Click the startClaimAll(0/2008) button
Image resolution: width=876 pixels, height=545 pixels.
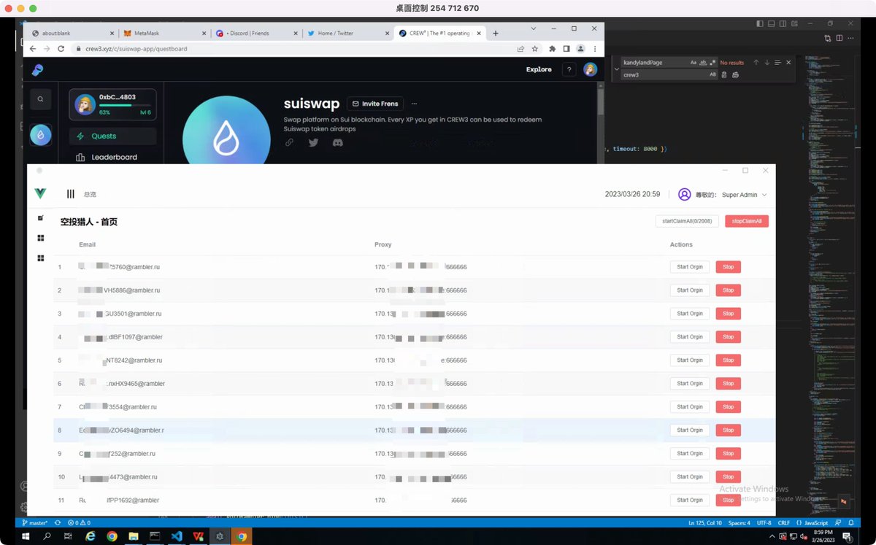[687, 221]
